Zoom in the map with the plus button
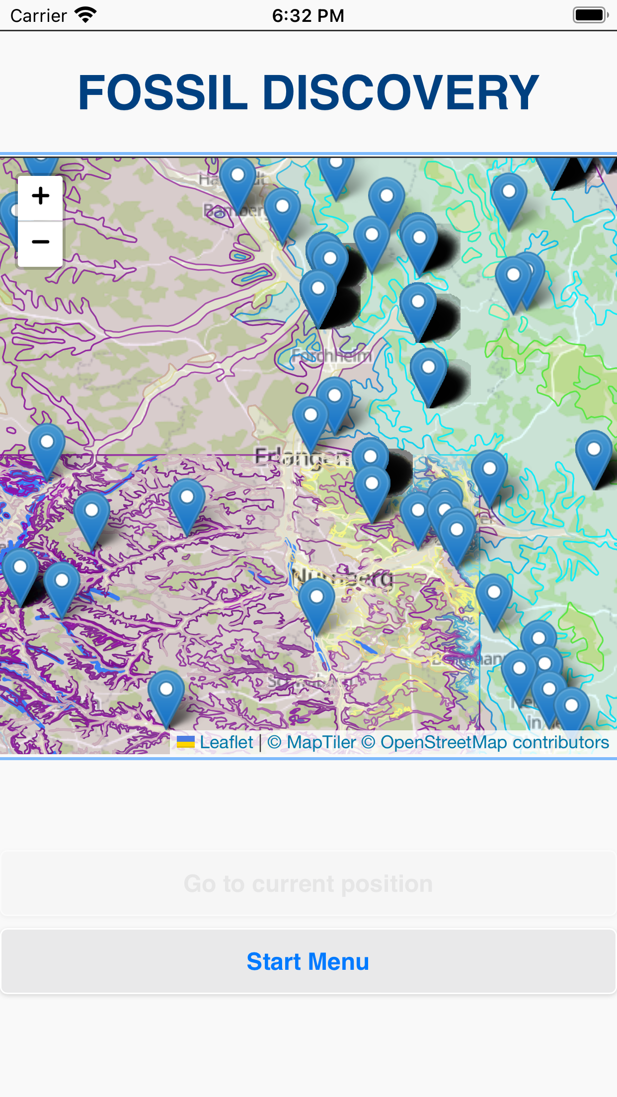617x1097 pixels. coord(40,197)
